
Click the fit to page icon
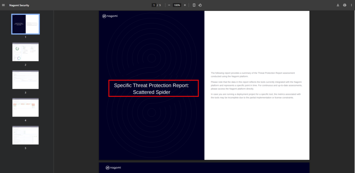pyautogui.click(x=194, y=5)
